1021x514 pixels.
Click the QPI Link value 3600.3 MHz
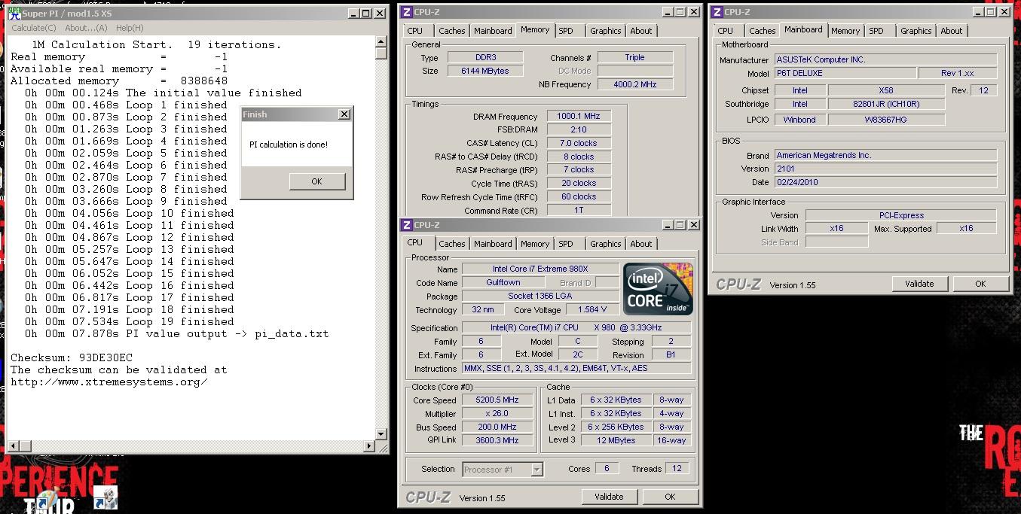[x=497, y=440]
